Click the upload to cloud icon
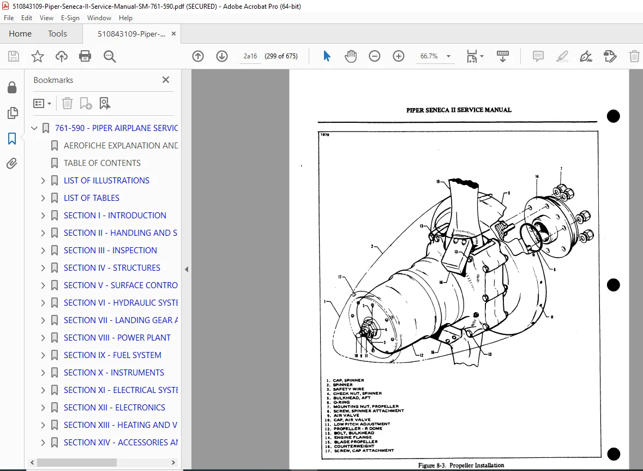Screen dimensions: 643x471 coord(62,56)
